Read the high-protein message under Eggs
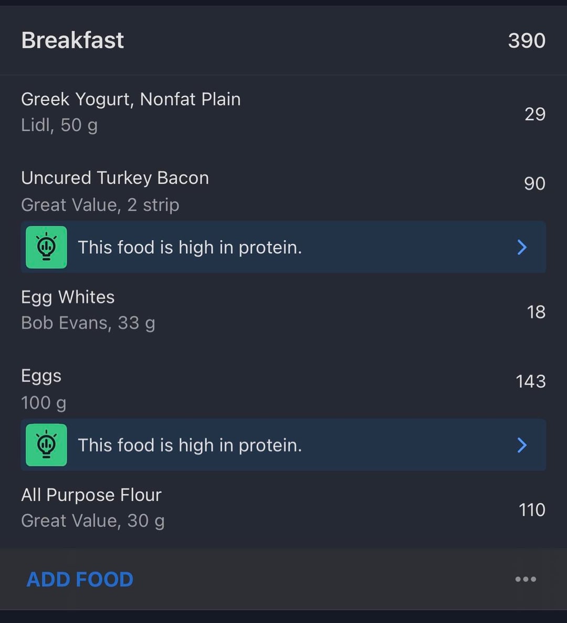567x623 pixels. 190,445
